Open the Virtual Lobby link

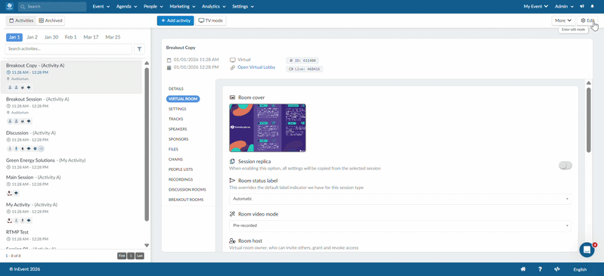tap(256, 67)
